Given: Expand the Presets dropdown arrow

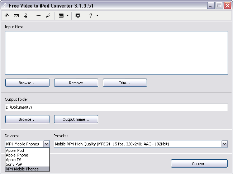Looking at the screenshot, I should pyautogui.click(x=224, y=144).
